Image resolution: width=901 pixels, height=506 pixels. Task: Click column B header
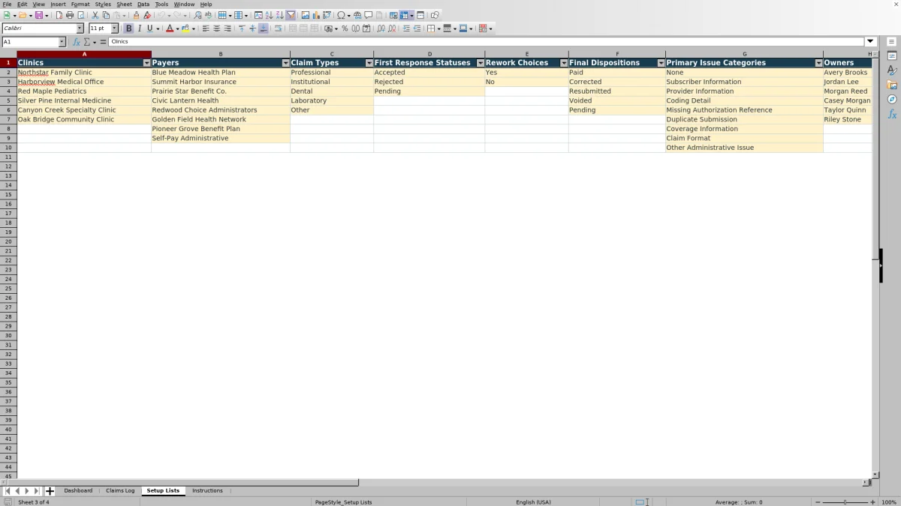[221, 54]
